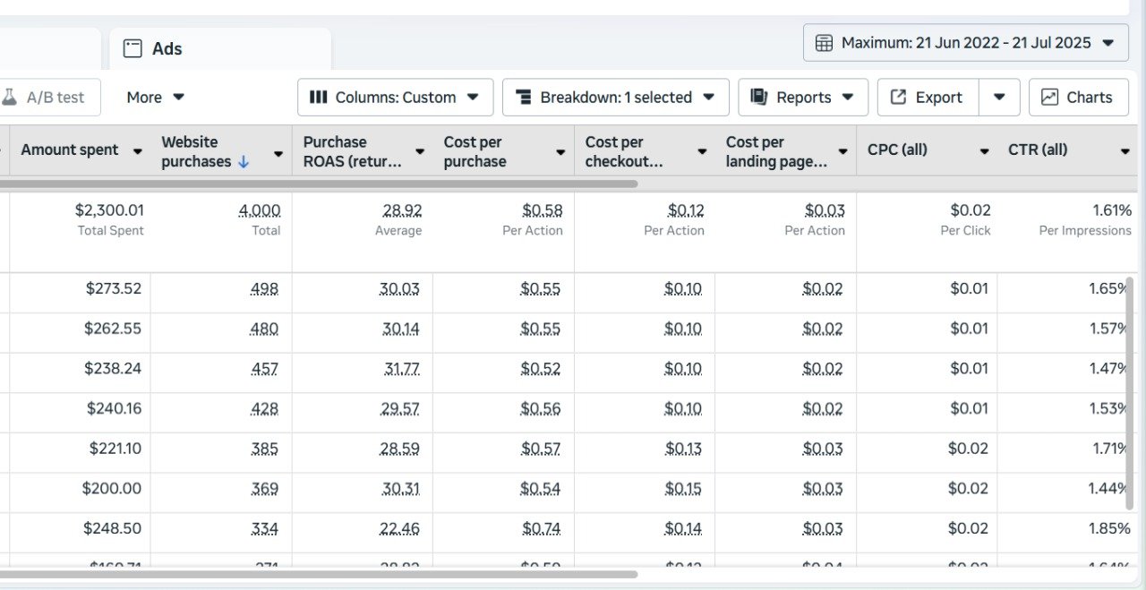Open the More dropdown menu
Screen dimensions: 1146x590
(155, 98)
